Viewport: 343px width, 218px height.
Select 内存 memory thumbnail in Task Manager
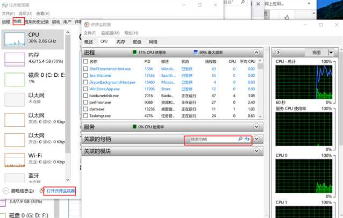[x=15, y=60]
